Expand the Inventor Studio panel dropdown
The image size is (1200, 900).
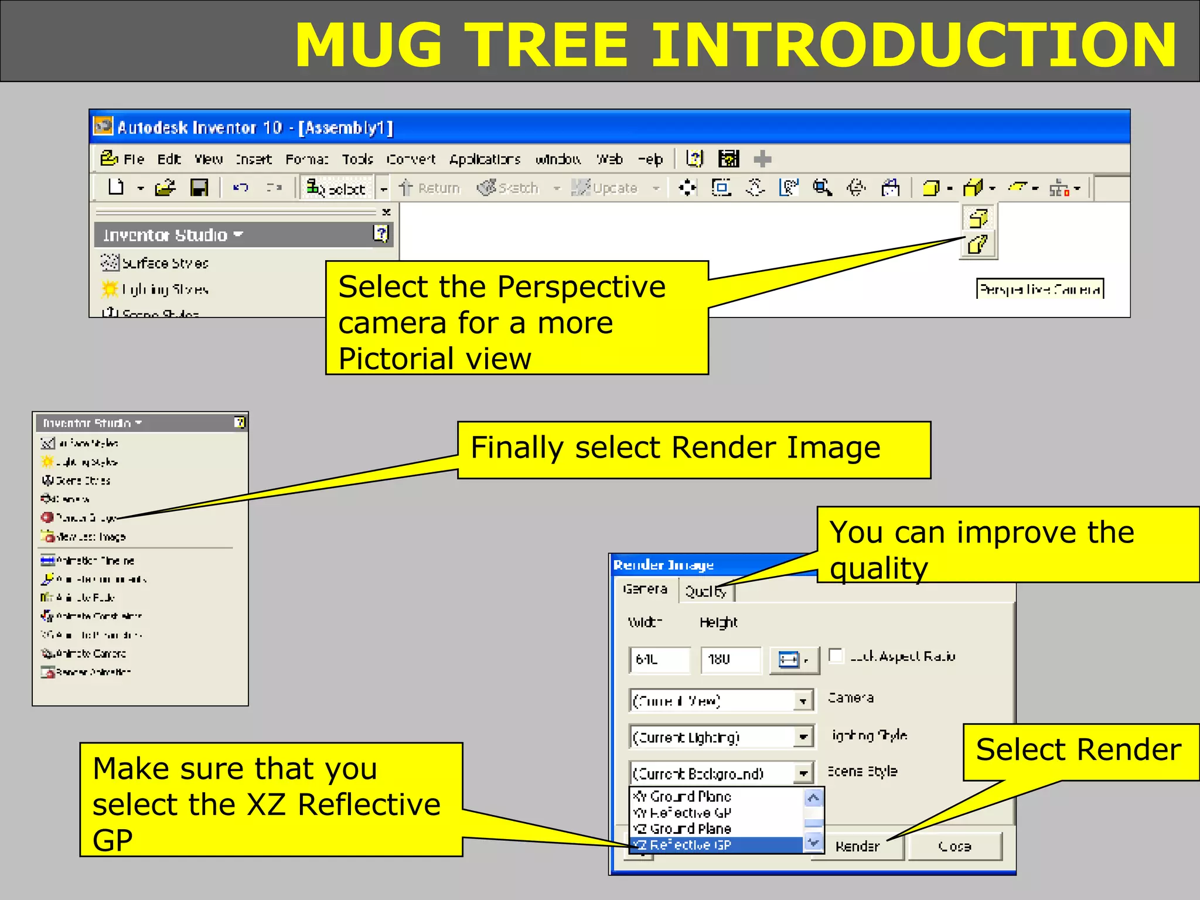pos(238,235)
